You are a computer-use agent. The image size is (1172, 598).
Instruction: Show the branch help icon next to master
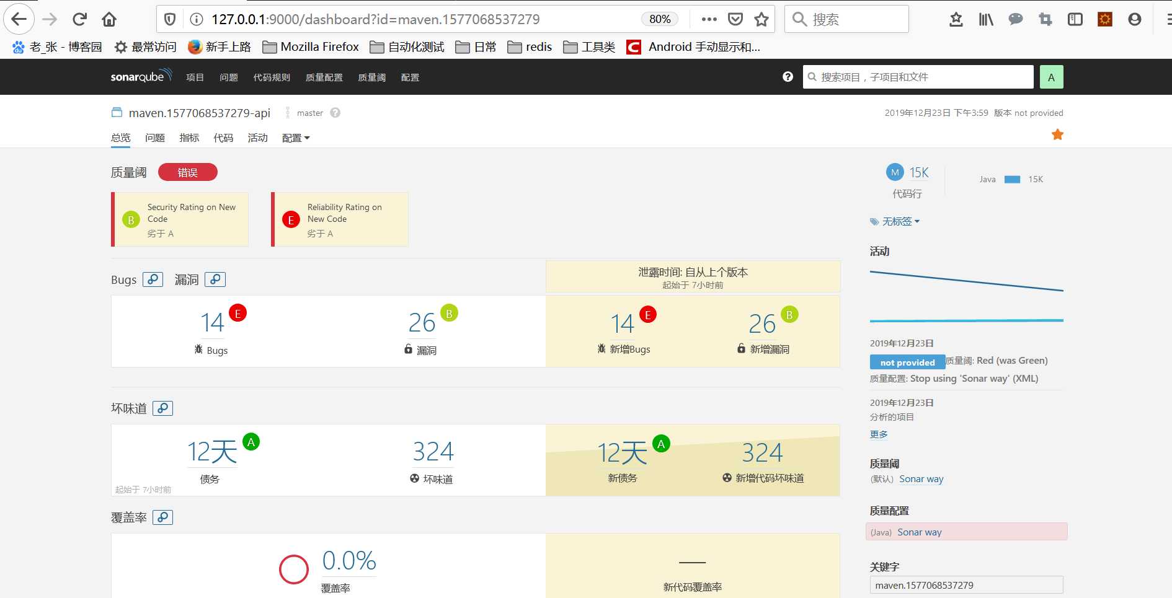(x=335, y=113)
